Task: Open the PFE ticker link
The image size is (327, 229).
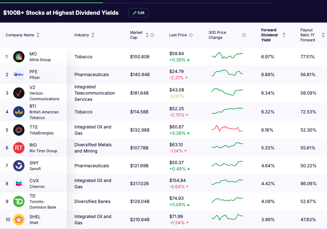Action: click(34, 72)
